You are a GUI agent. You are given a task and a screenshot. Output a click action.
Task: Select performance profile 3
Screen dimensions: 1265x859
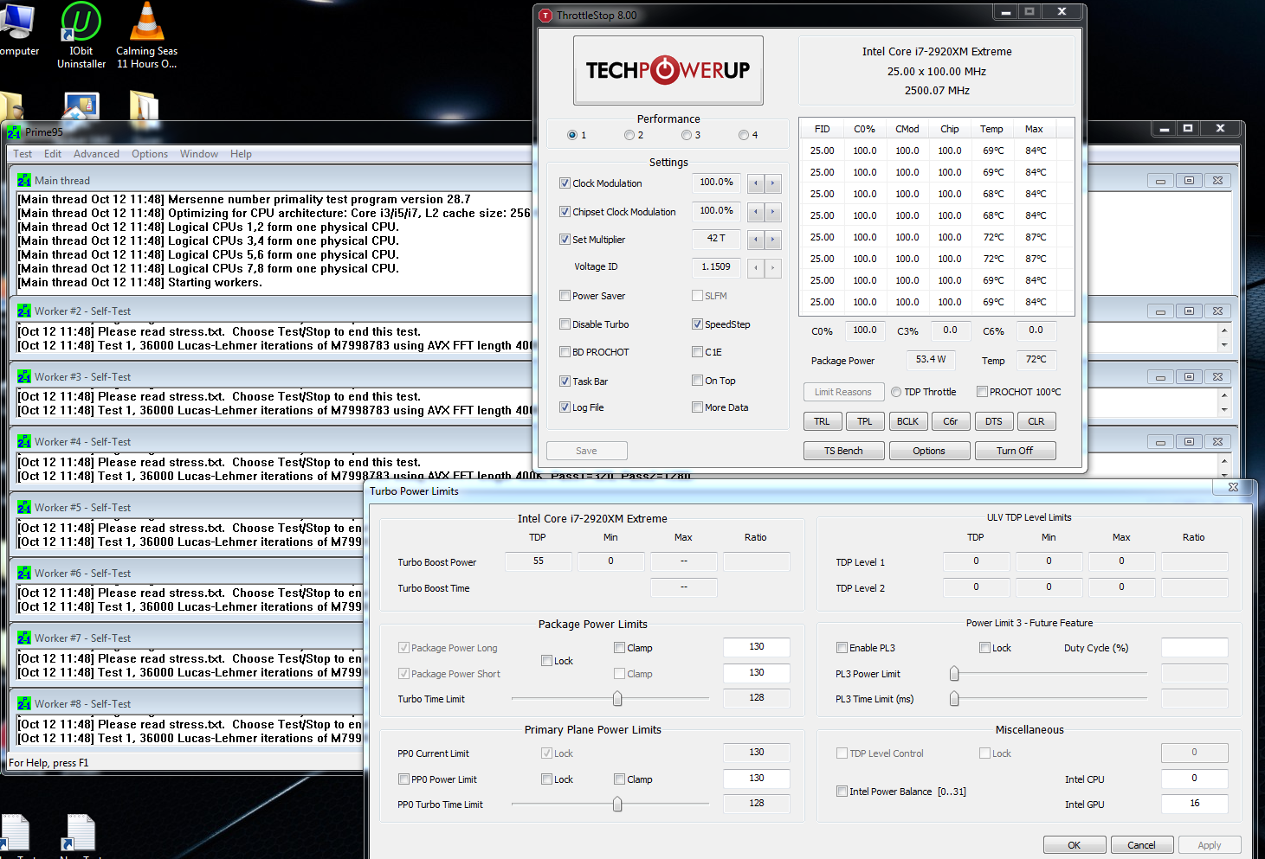(x=687, y=135)
